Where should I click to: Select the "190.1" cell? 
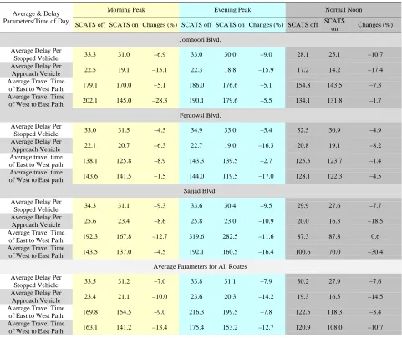tap(196, 100)
